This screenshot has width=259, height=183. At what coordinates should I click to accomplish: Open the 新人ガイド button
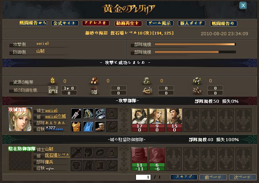coord(191,23)
